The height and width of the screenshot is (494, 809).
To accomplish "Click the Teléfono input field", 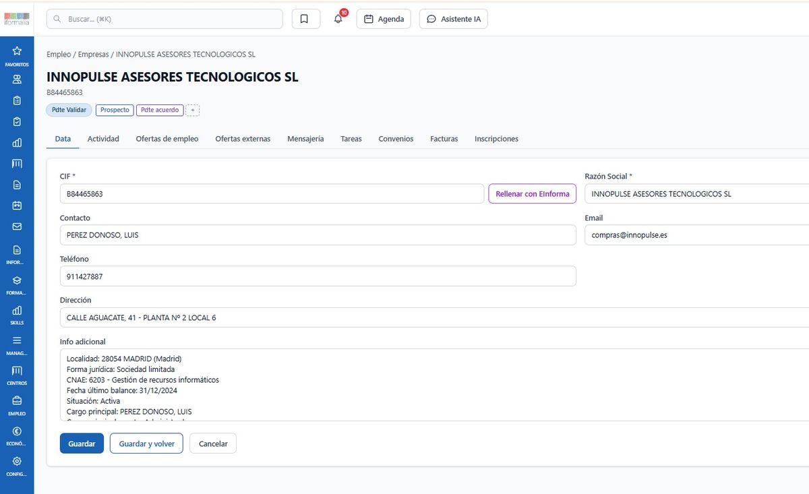I will tap(318, 276).
